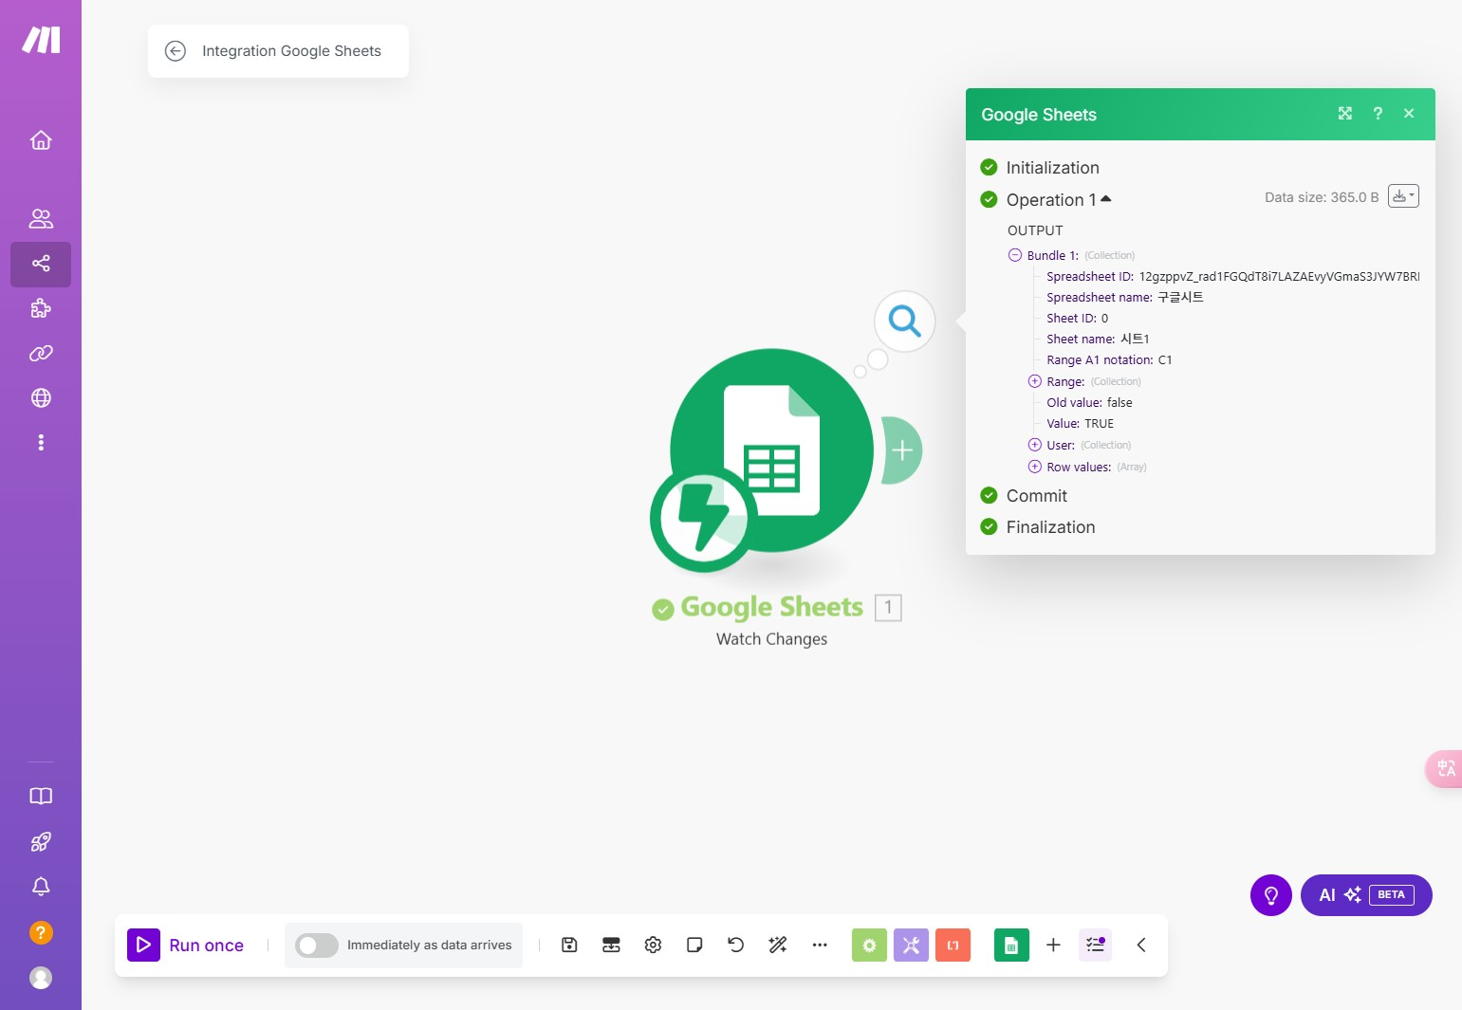Click Google Sheets favorite app icon
This screenshot has height=1010, width=1462.
coord(1011,945)
